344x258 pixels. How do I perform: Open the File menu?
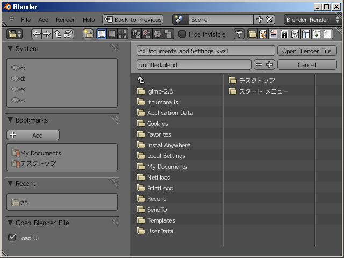pos(26,20)
